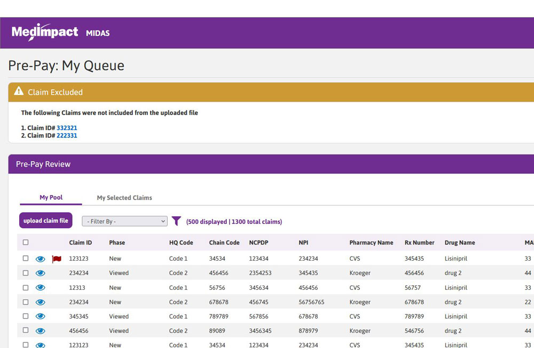
Task: Click the NCPDP value 456745
Action: coord(258,302)
